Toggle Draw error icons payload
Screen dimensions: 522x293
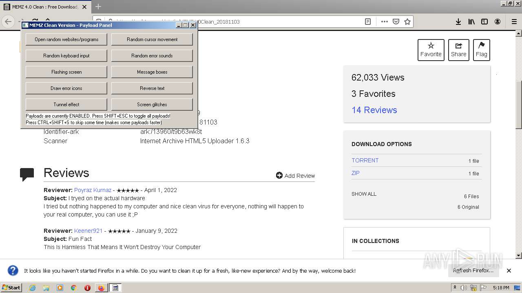click(x=66, y=88)
